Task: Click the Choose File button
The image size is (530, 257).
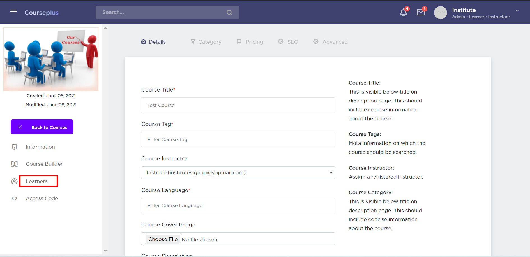Action: 163,239
